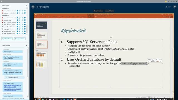
Task: Click the IM icon for presenter Dan
Action: [17, 11]
